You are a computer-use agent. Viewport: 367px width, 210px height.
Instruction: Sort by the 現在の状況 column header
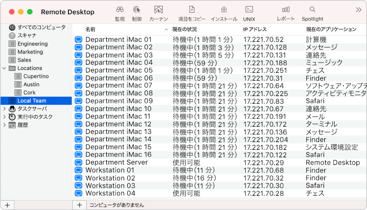tap(184, 30)
